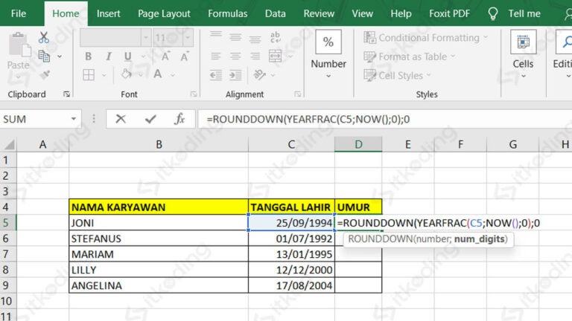Select the Format Painter brush icon
Image resolution: width=572 pixels, height=321 pixels.
(44, 74)
